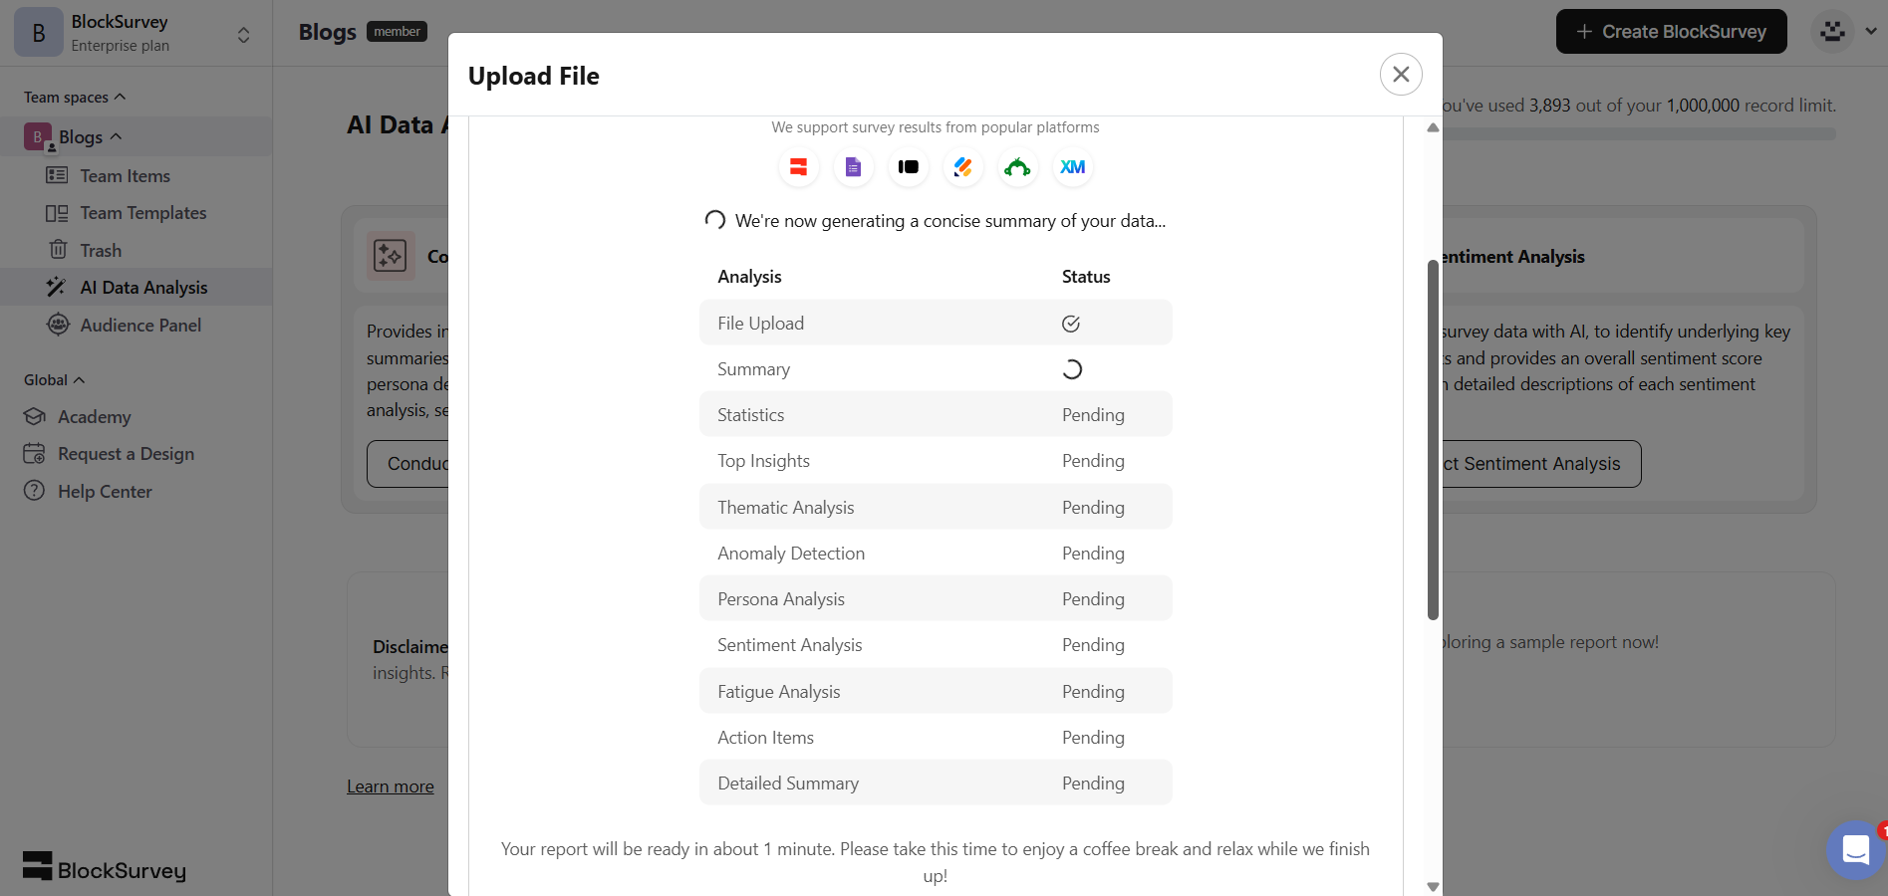The image size is (1888, 896).
Task: Open the account menu chevron
Action: [x=1871, y=31]
